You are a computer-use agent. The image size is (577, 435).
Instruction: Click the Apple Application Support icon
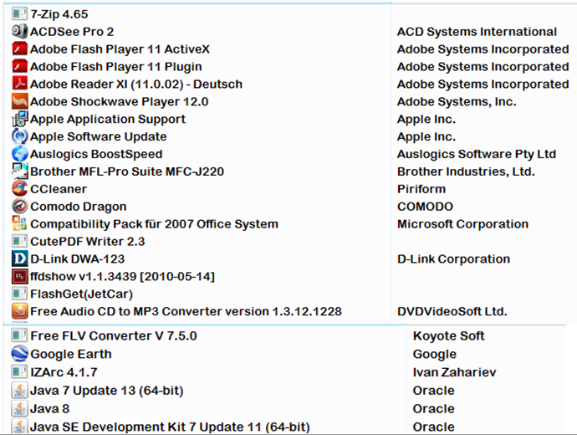(x=19, y=119)
